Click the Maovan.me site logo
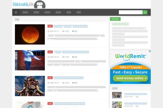Screen dimensions: 163x108 [x=23, y=4]
